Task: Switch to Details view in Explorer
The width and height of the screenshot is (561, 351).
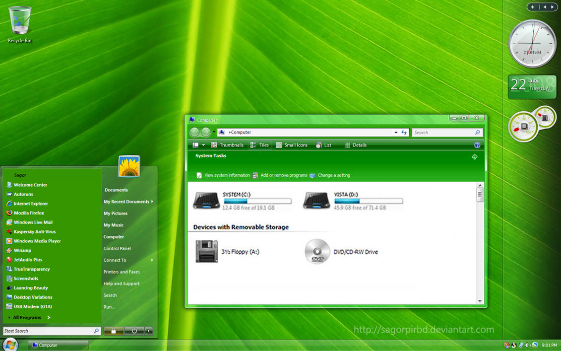Action: coord(356,144)
